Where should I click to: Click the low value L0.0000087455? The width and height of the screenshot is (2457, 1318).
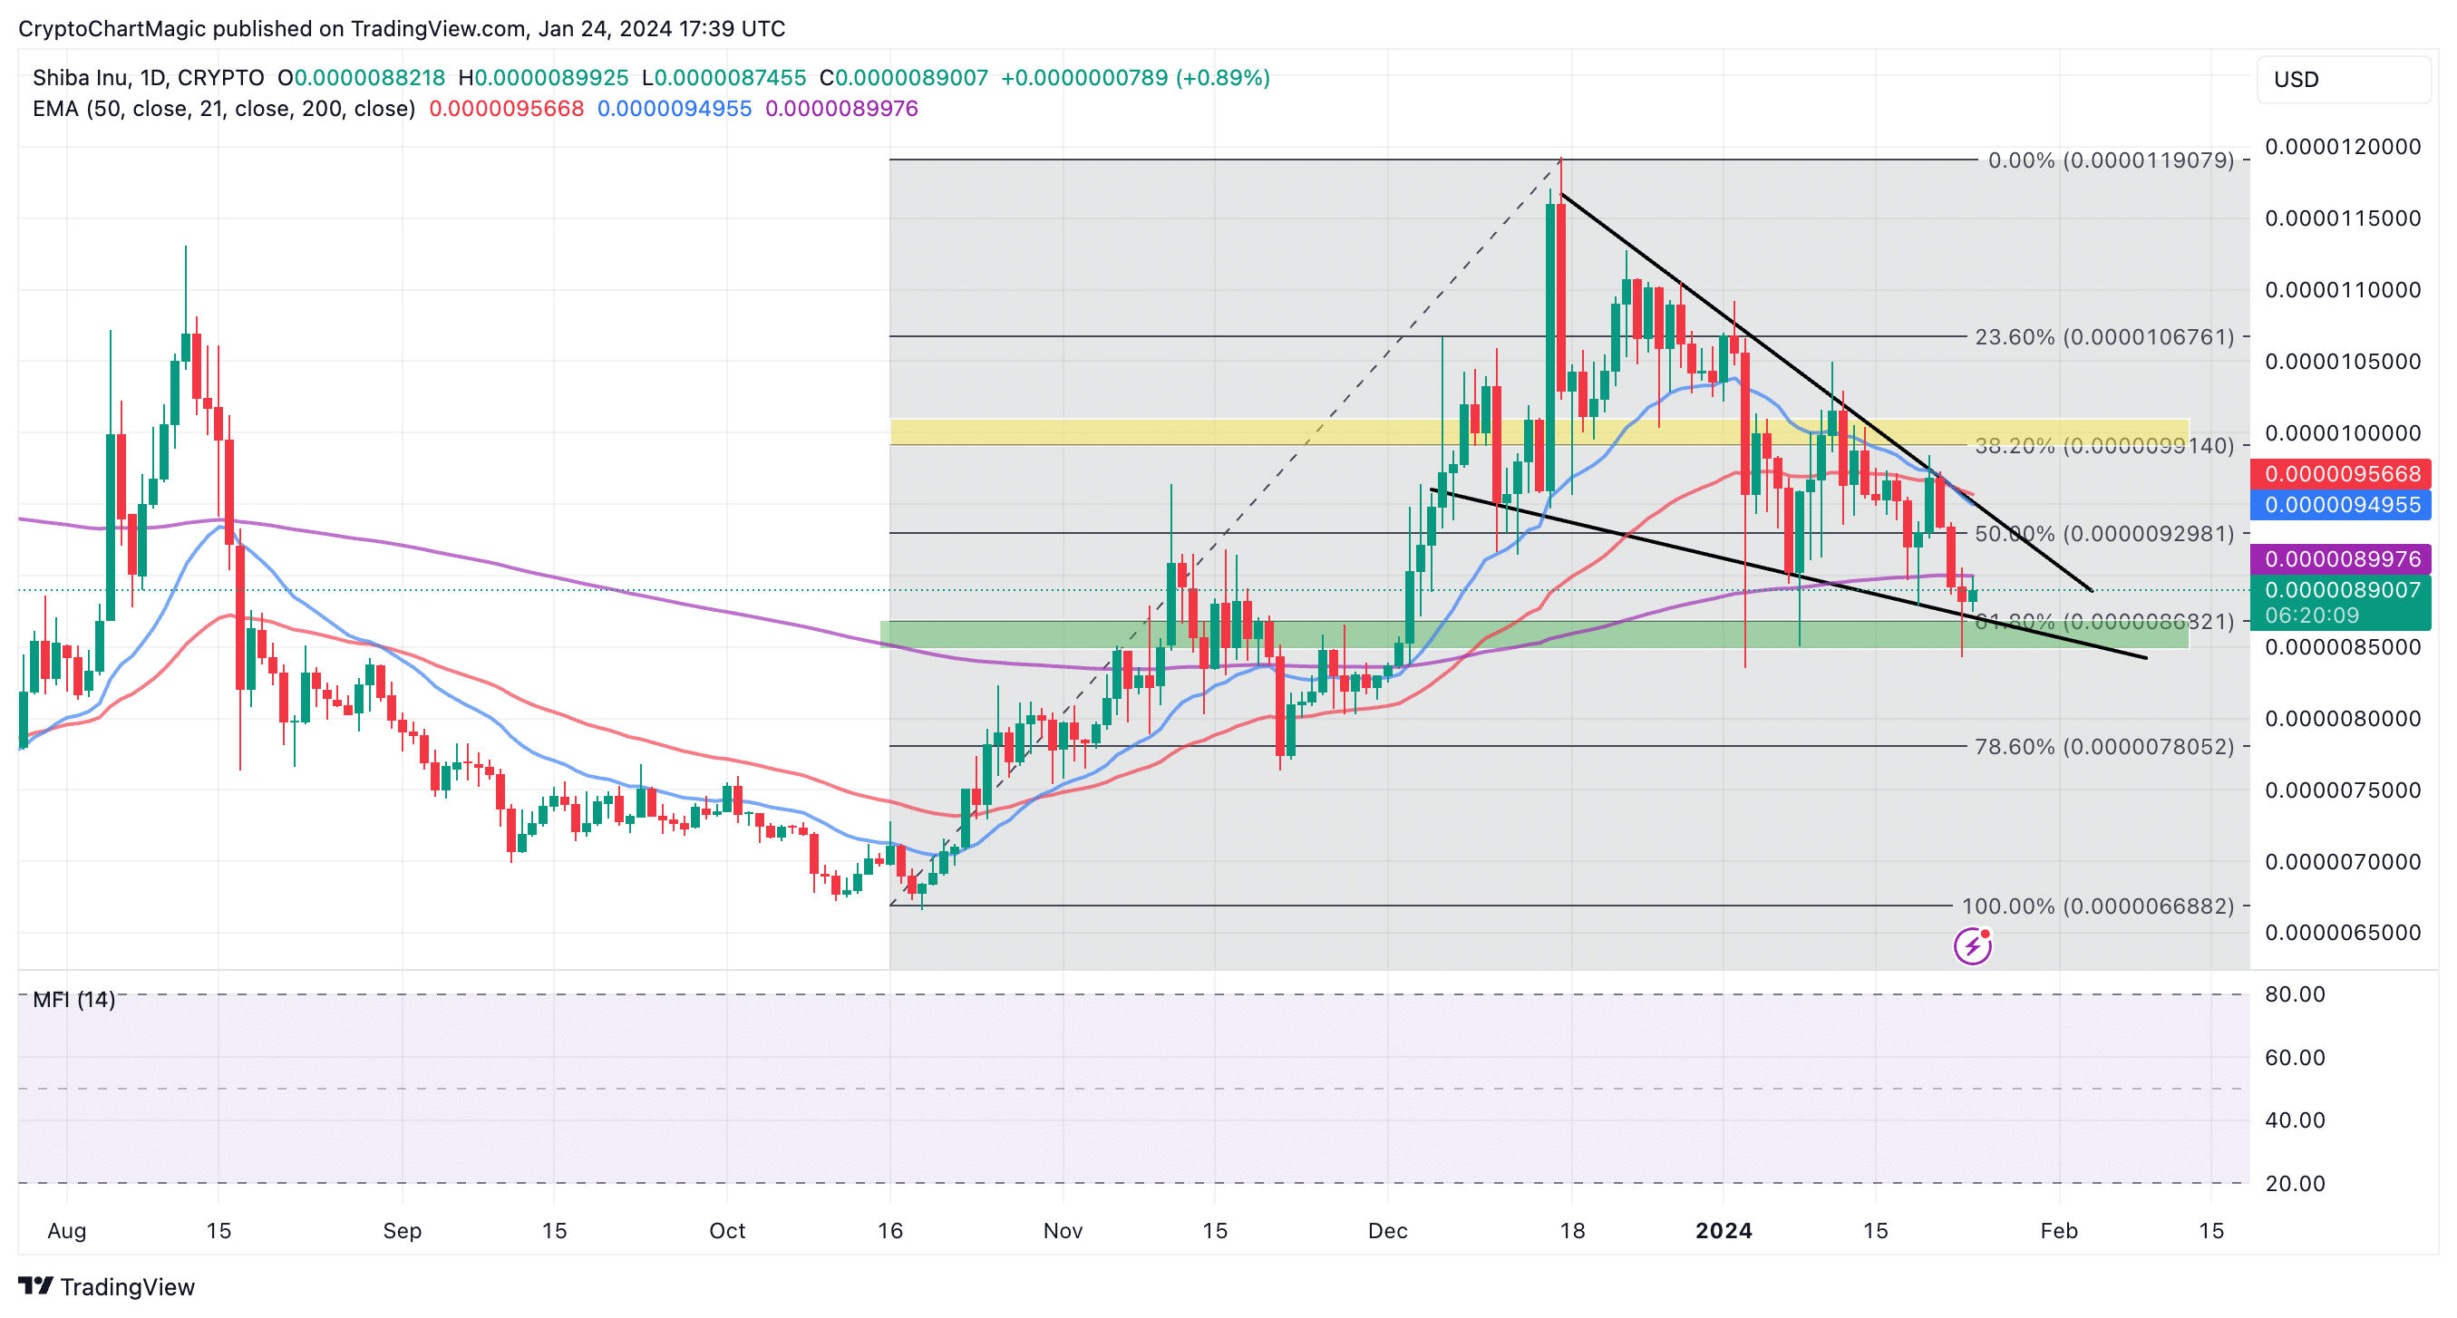point(724,77)
